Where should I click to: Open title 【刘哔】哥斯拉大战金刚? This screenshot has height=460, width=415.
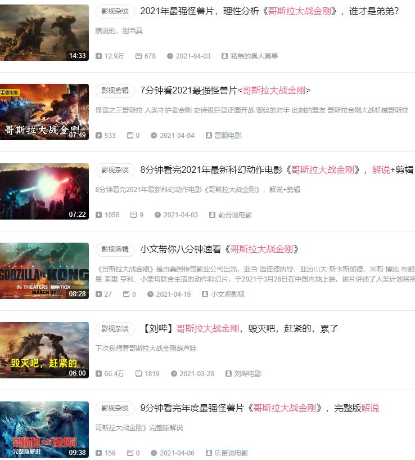240,329
